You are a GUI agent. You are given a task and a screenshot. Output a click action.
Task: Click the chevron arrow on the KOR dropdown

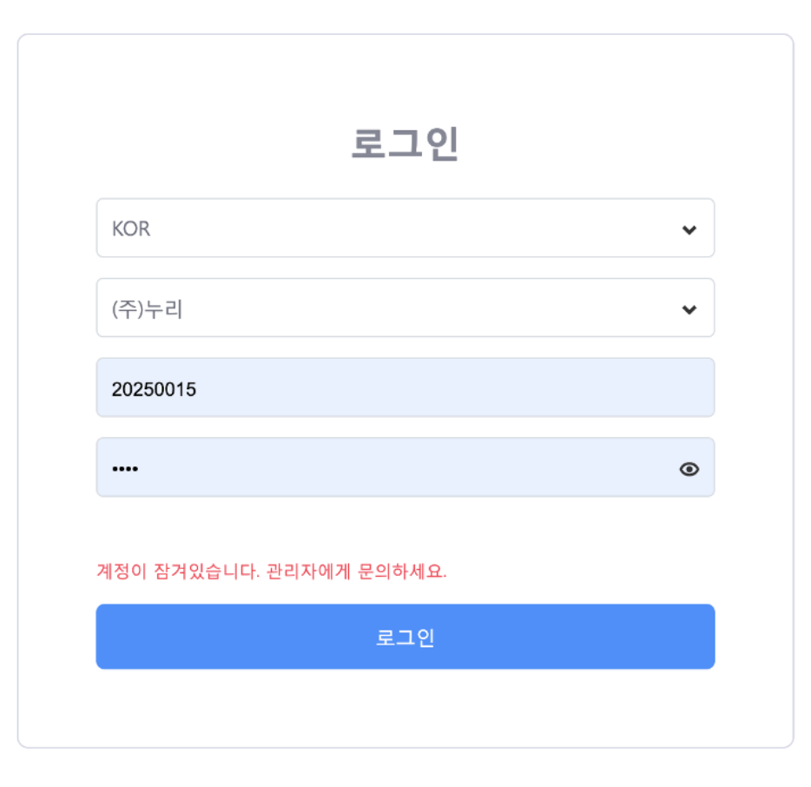click(689, 229)
